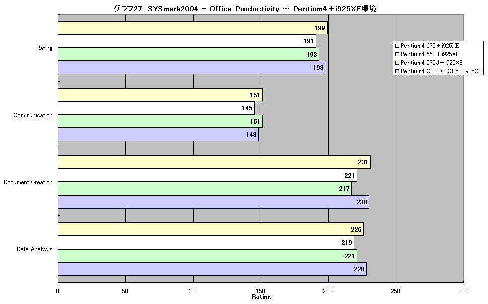Select the Data Analysis bar valued 219
The width and height of the screenshot is (488, 304).
(x=206, y=242)
